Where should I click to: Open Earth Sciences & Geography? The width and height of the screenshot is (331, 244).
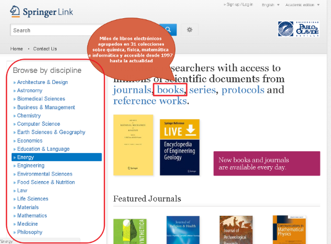click(x=51, y=132)
